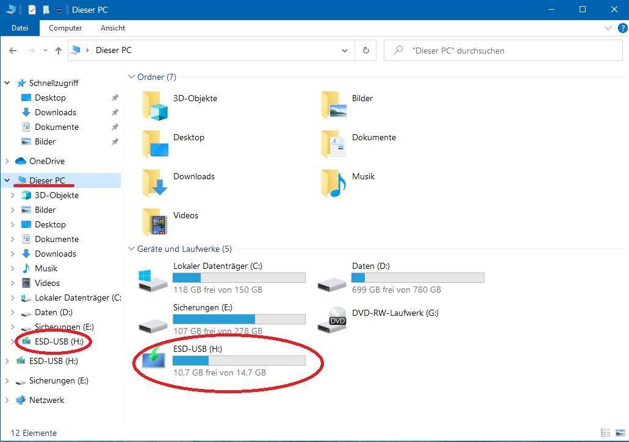
Task: Open the Computer ribbon tab
Action: pyautogui.click(x=65, y=28)
